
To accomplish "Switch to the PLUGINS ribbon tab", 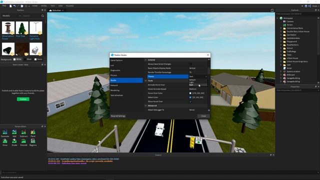I will tap(70, 6).
